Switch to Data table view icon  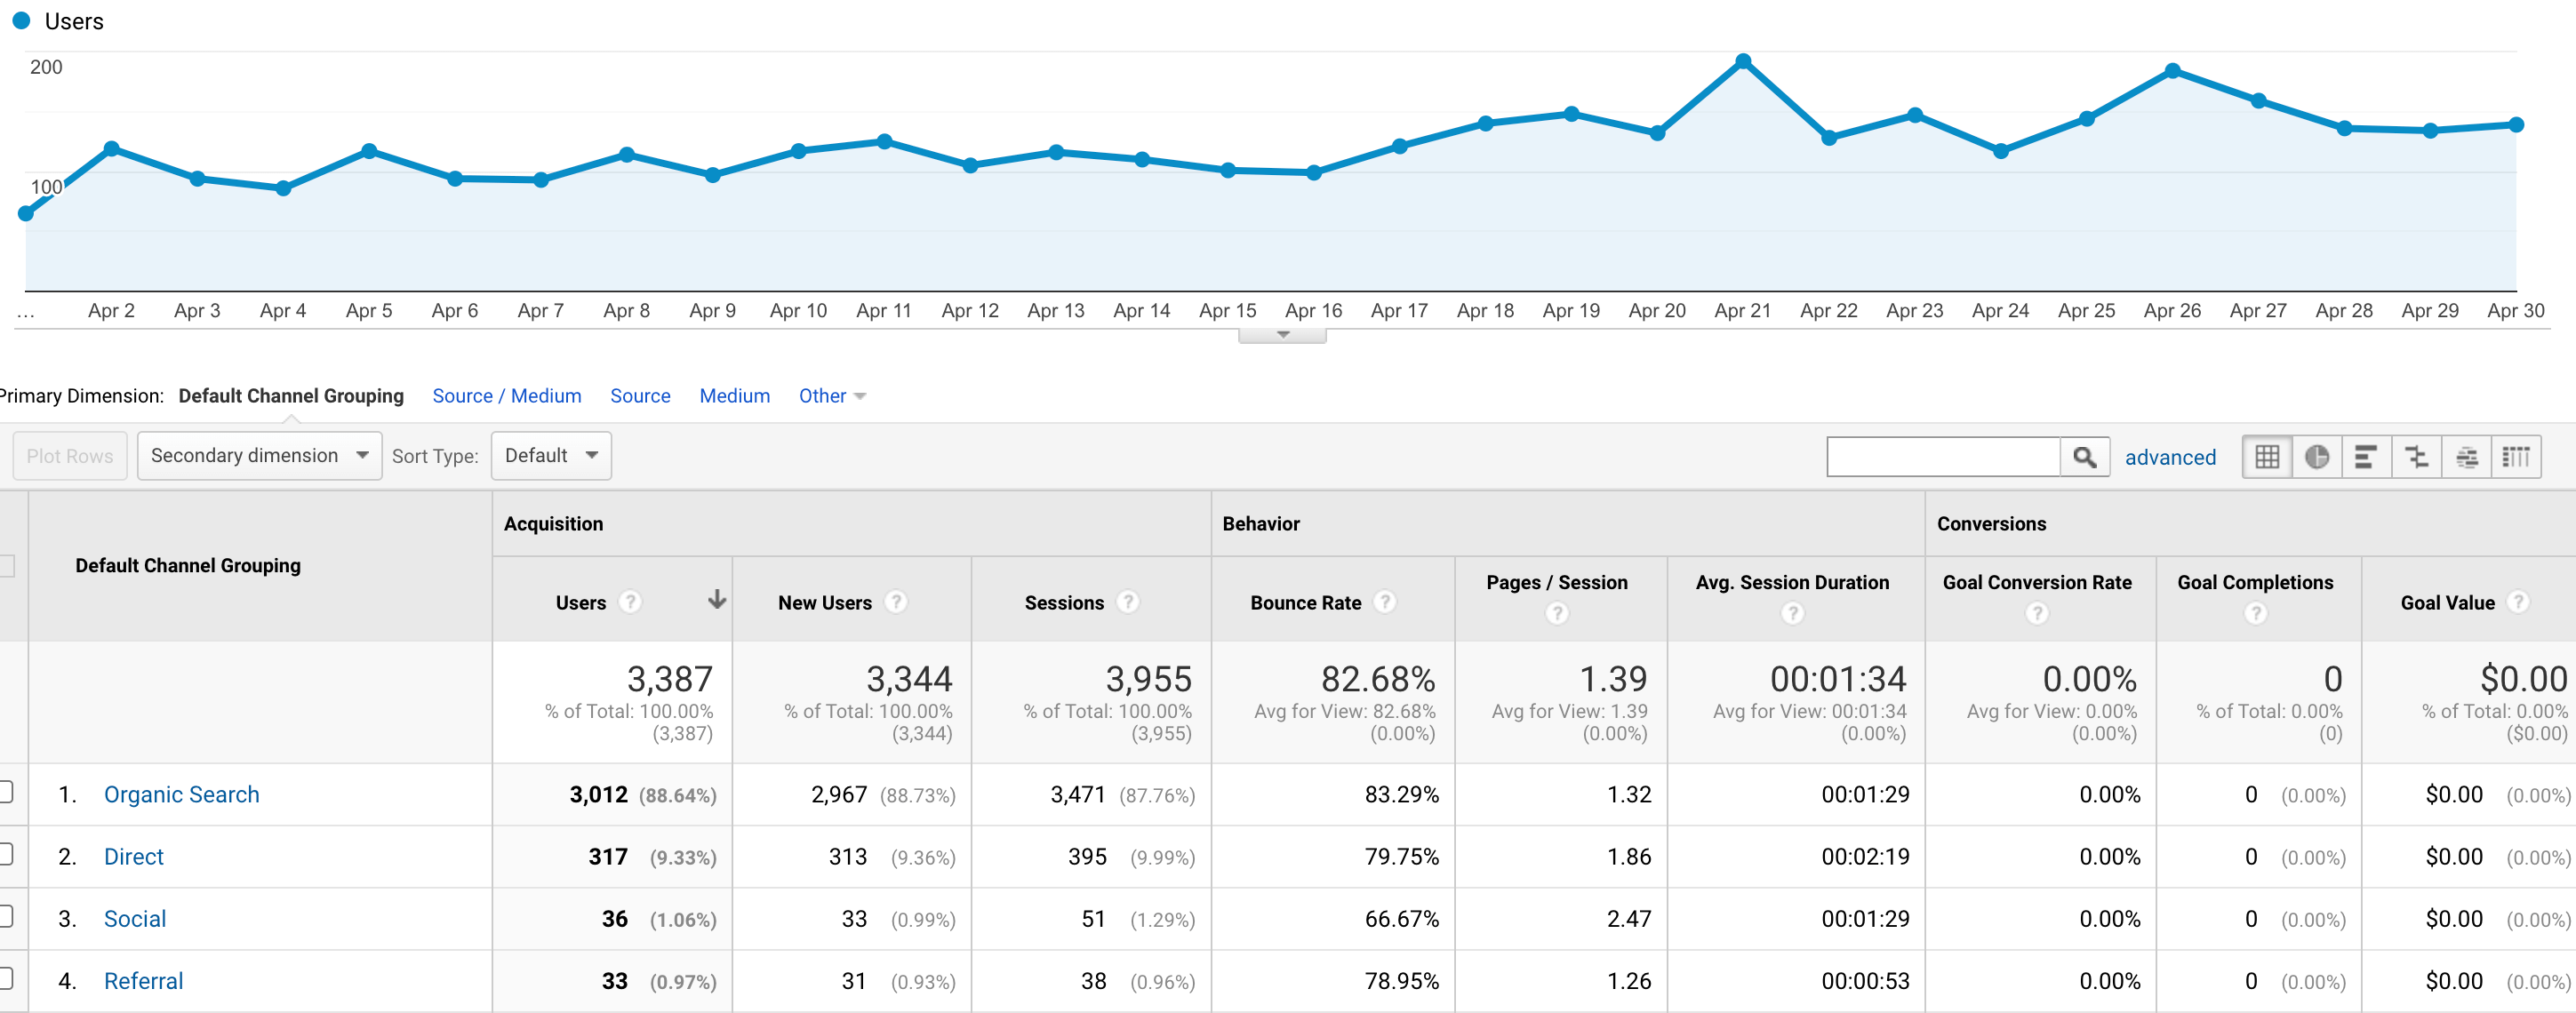2267,457
